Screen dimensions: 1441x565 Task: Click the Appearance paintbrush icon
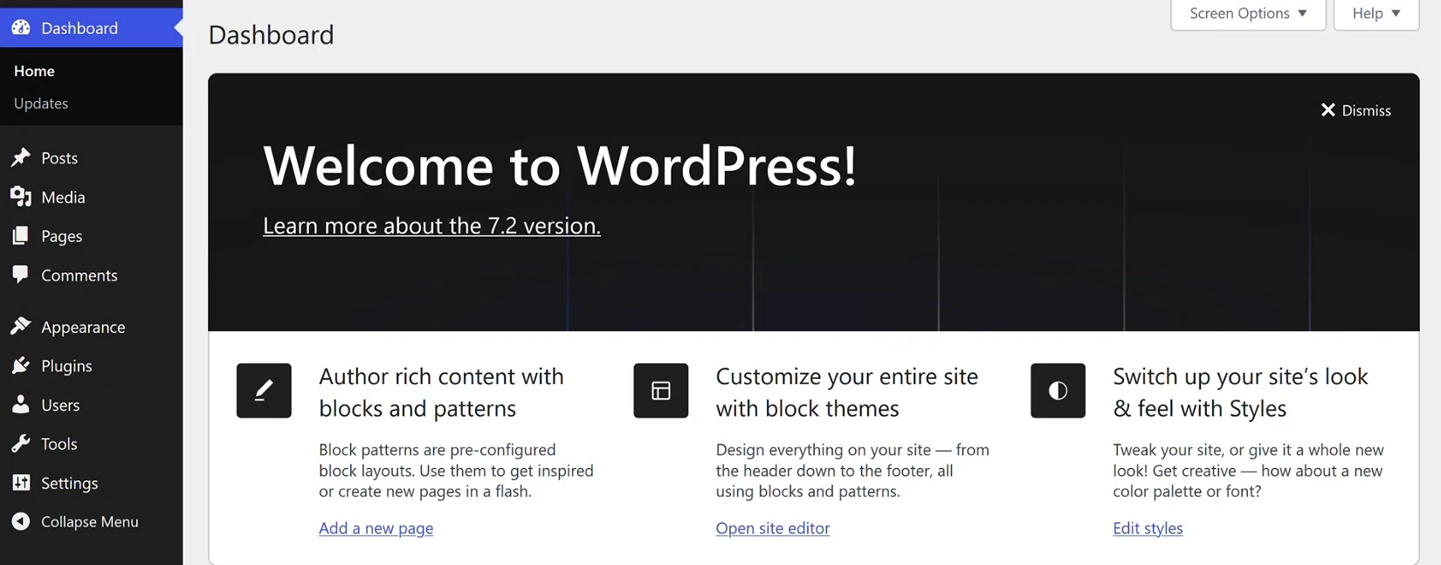point(21,327)
